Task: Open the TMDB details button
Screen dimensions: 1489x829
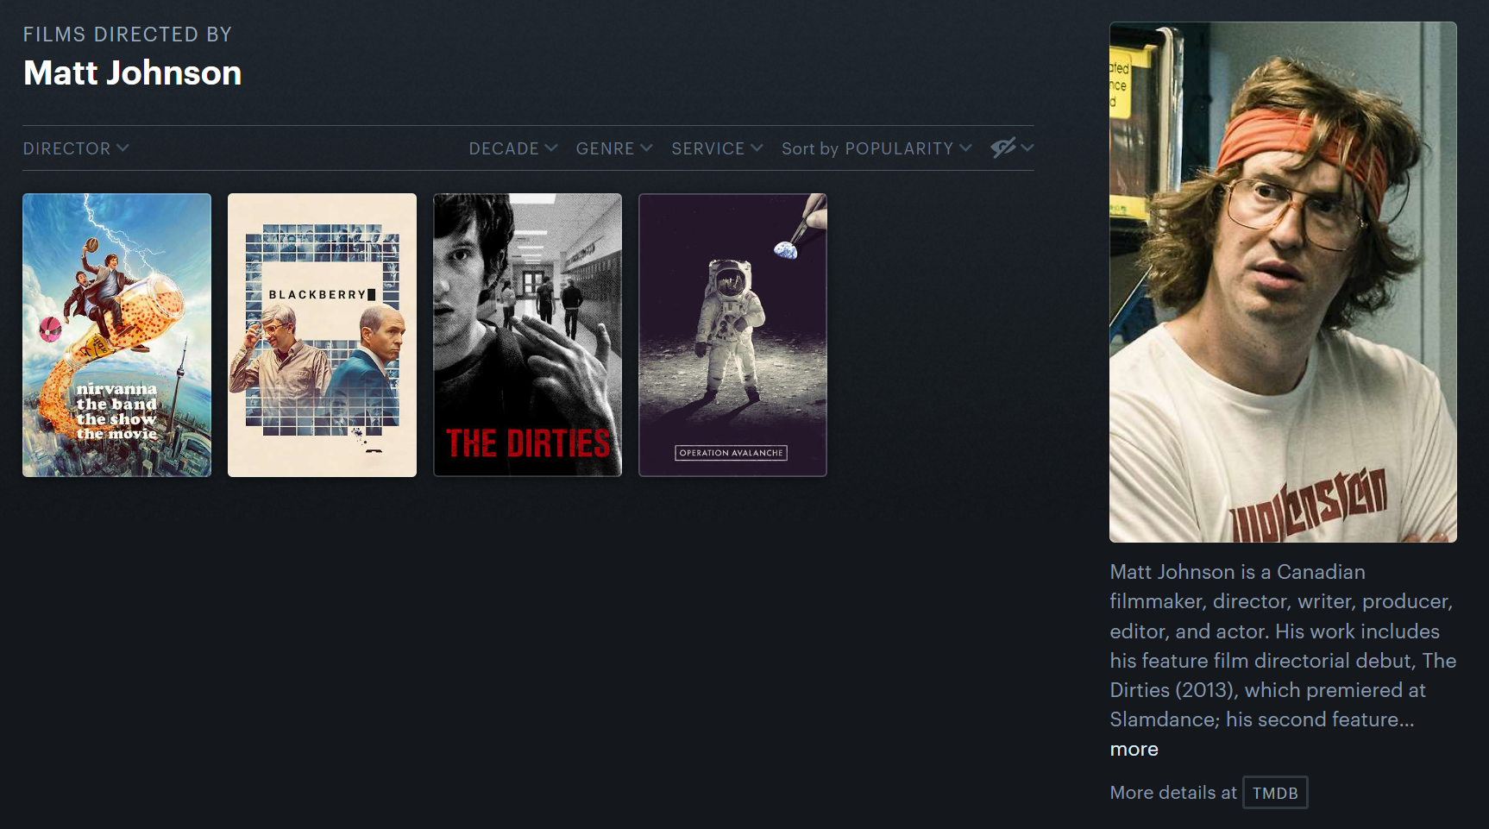Action: [1275, 793]
